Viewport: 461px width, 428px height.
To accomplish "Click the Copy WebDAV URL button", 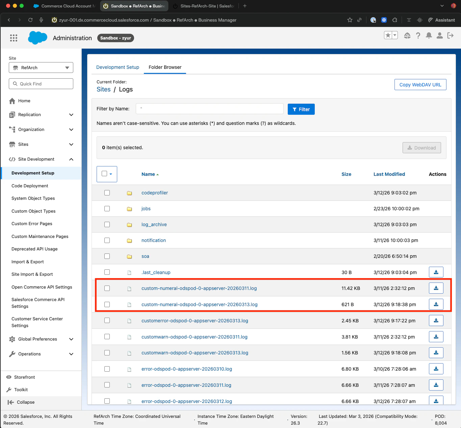I will pos(420,85).
